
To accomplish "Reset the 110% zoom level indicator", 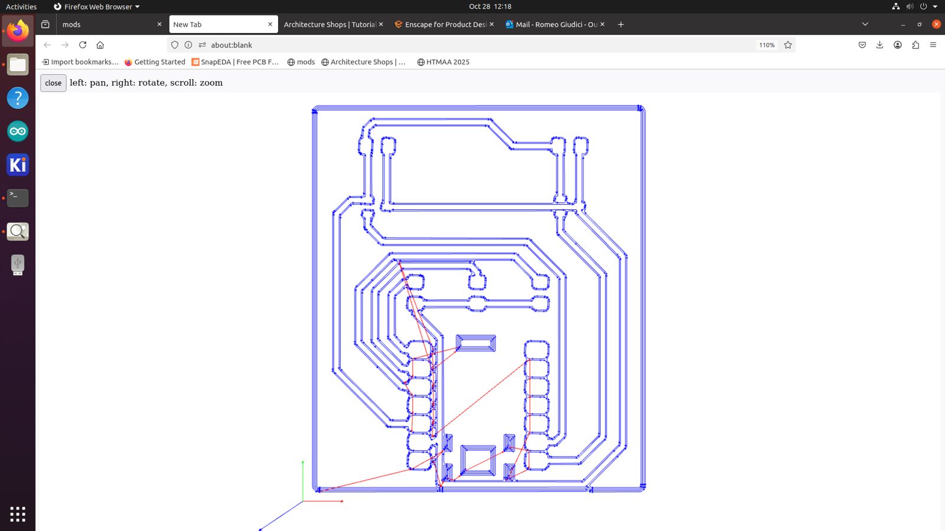I will pos(767,45).
